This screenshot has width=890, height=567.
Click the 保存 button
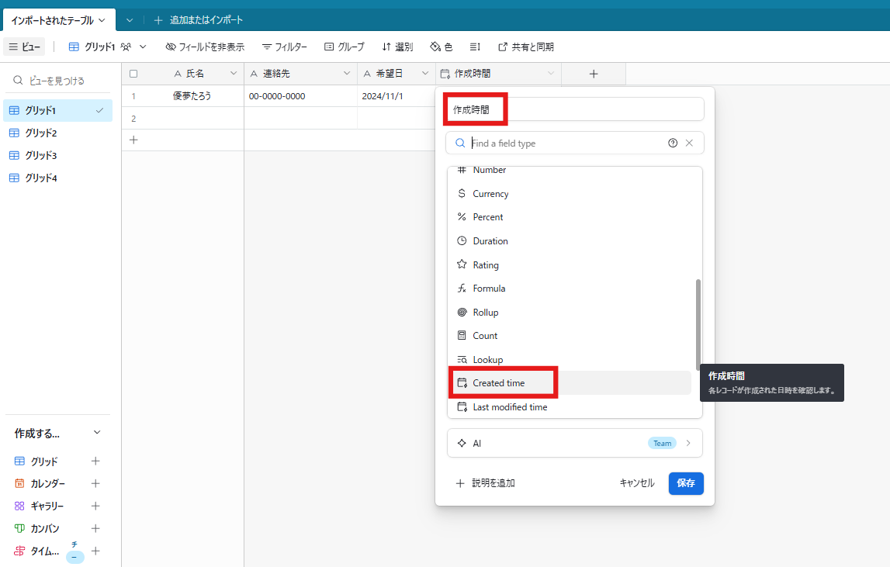pos(686,483)
